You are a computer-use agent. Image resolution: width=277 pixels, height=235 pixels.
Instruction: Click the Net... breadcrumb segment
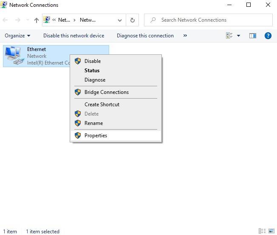tap(64, 20)
